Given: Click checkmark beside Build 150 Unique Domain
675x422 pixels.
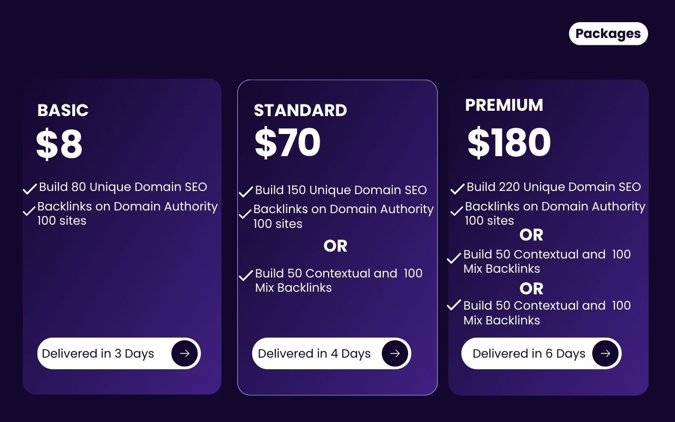Looking at the screenshot, I should 246,191.
